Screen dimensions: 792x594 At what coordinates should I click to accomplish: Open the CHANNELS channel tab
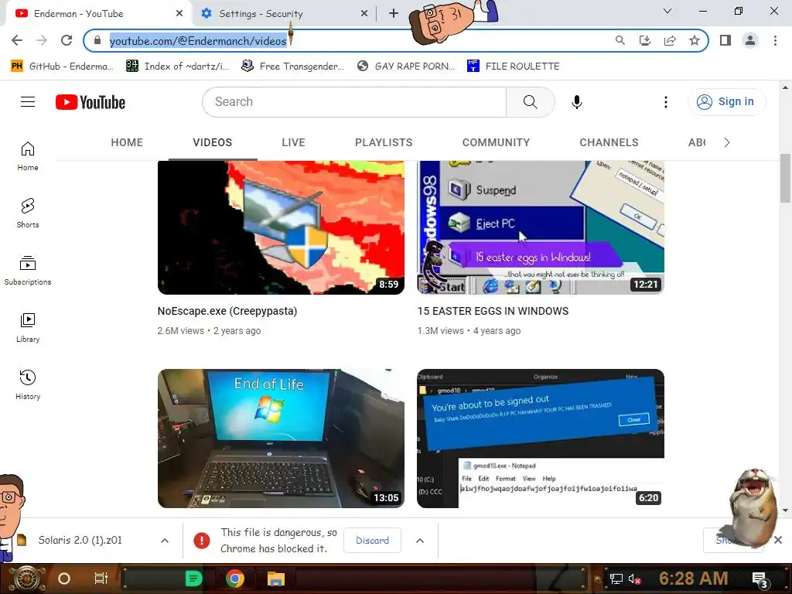(x=609, y=142)
